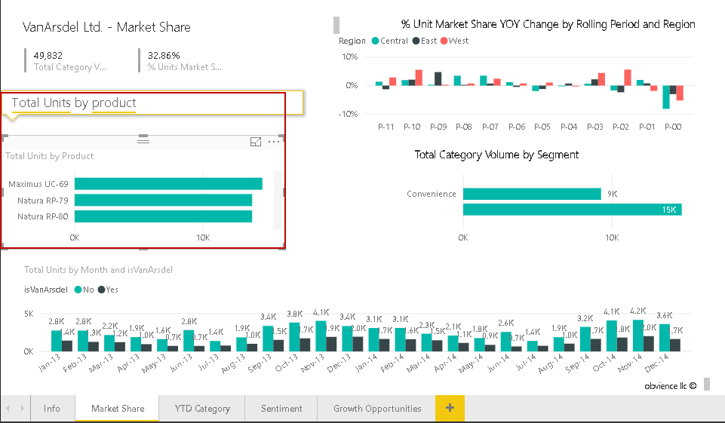
Task: Click the Central region legend marker
Action: (375, 41)
